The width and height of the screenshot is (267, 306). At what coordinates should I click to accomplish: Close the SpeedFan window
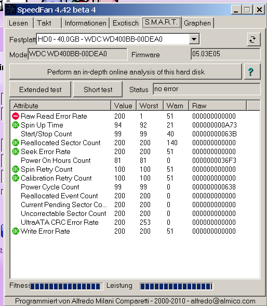click(259, 10)
